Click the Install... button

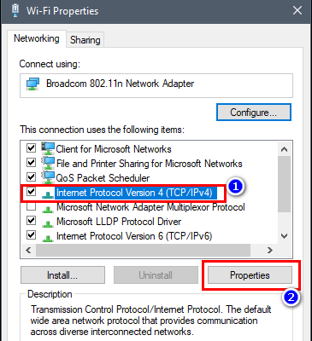62,275
